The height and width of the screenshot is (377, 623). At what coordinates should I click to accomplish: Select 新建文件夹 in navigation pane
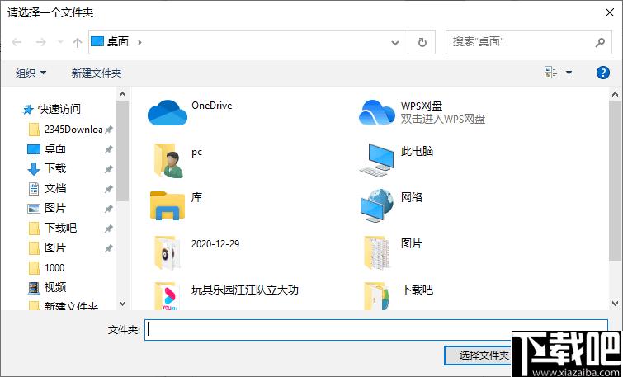[64, 306]
